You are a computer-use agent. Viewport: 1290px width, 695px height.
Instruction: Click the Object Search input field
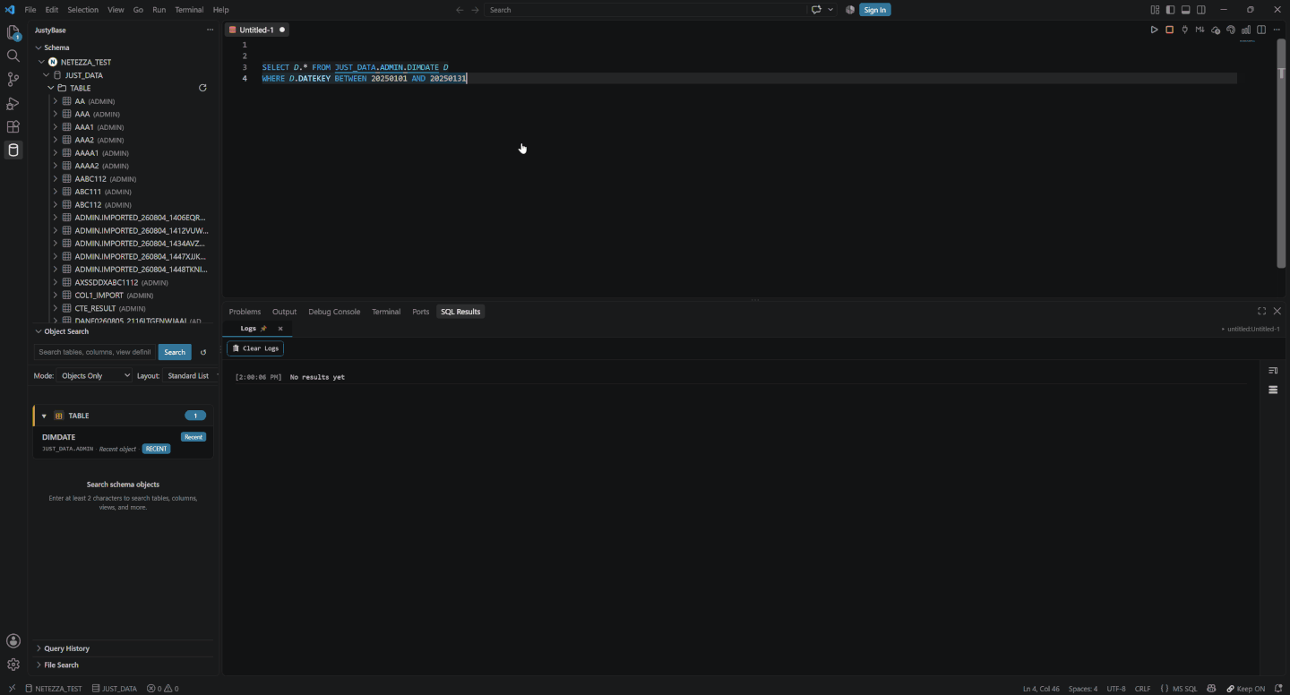click(95, 352)
